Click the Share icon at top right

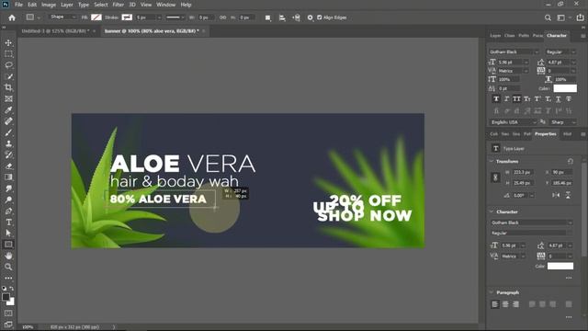pyautogui.click(x=580, y=17)
